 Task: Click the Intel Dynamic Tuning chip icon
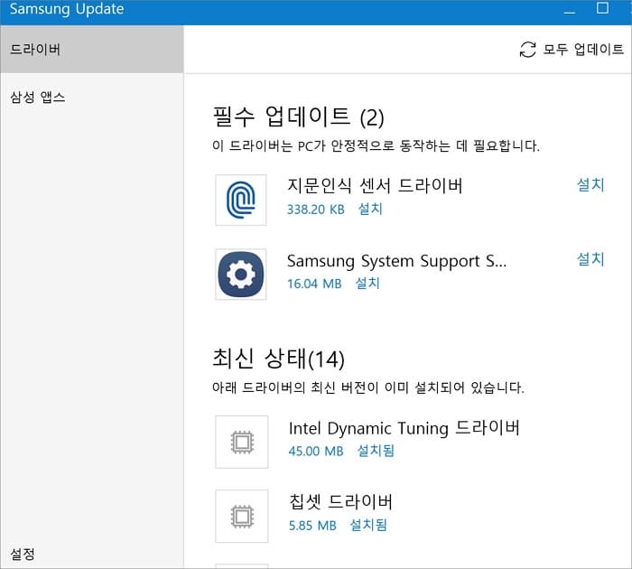(x=242, y=442)
